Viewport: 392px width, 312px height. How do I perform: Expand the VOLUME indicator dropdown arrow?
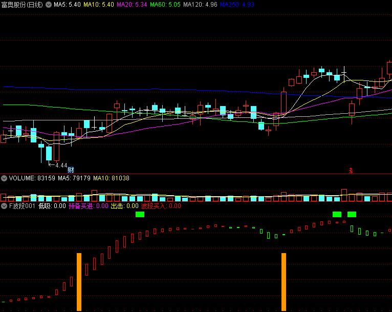point(4,178)
